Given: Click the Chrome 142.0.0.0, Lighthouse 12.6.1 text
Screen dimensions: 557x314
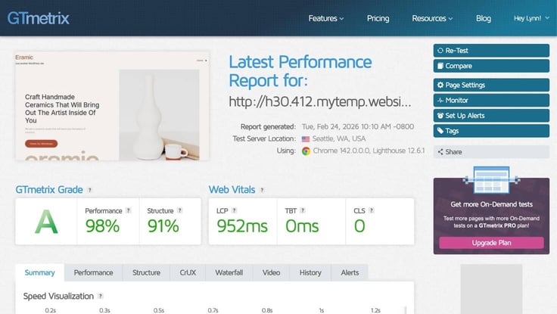Looking at the screenshot, I should (x=369, y=151).
